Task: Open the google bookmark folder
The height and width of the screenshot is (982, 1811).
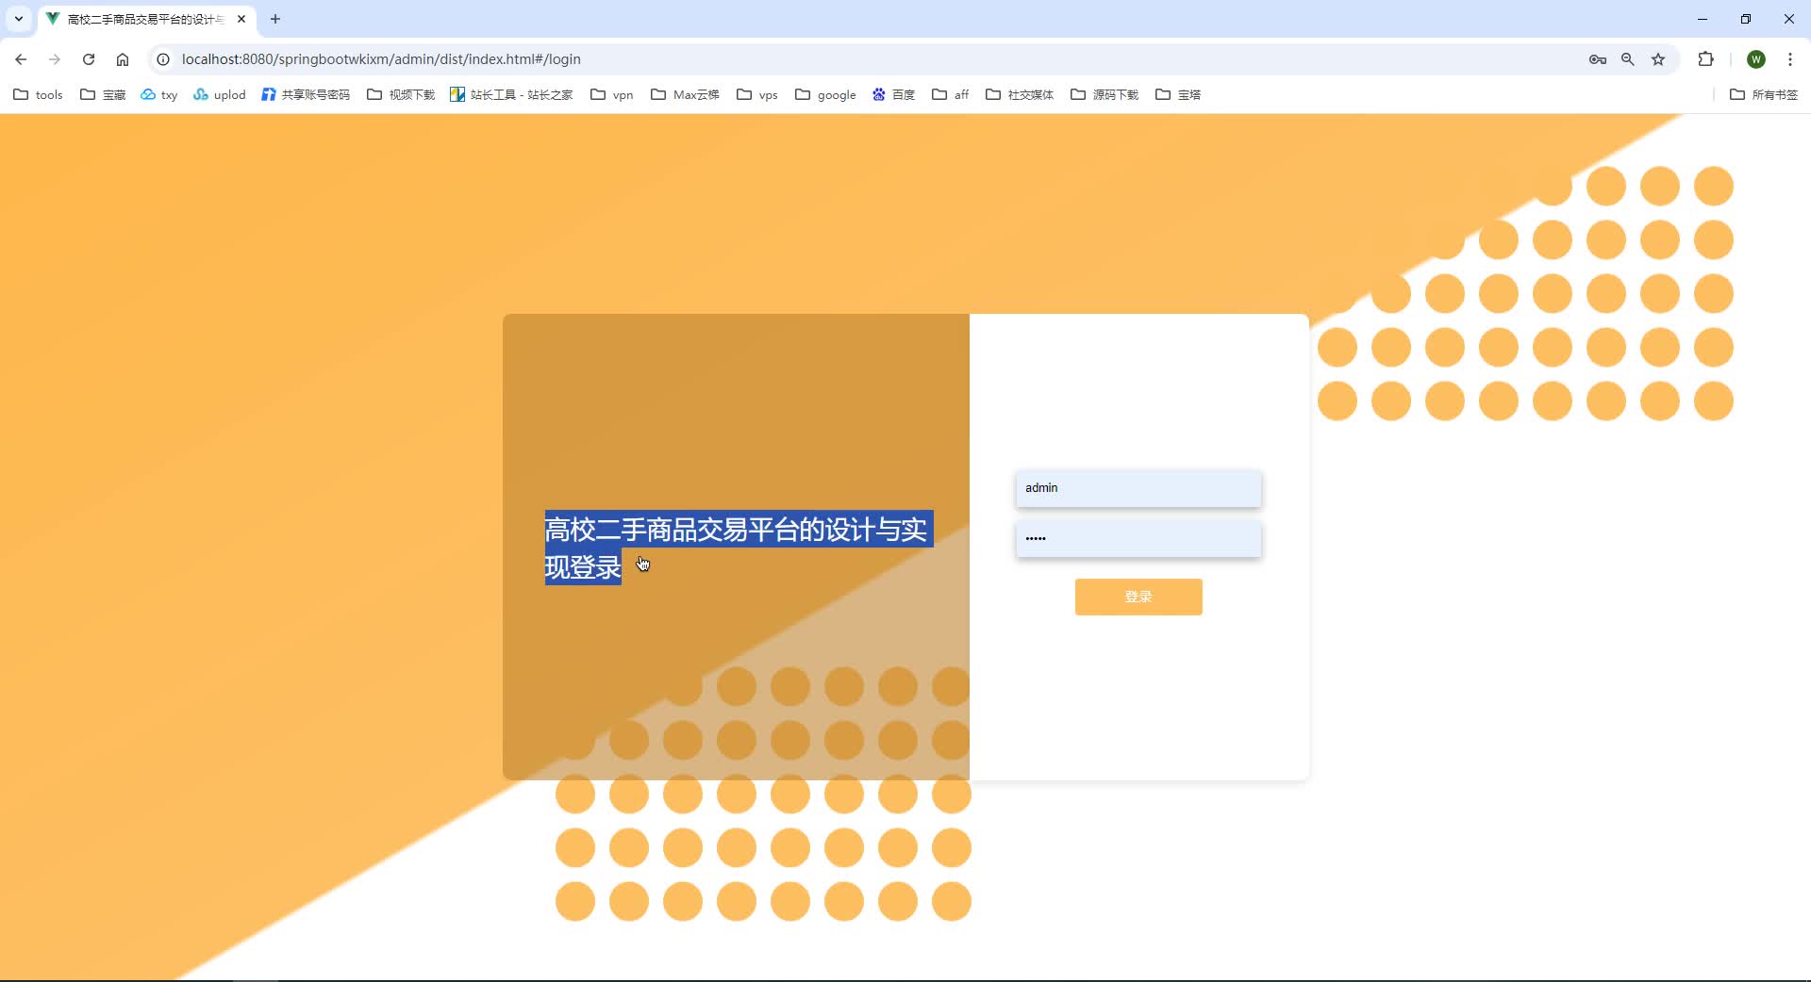Action: pos(826,94)
